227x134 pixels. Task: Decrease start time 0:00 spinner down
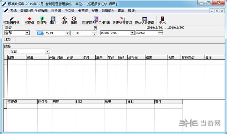pyautogui.click(x=94, y=34)
